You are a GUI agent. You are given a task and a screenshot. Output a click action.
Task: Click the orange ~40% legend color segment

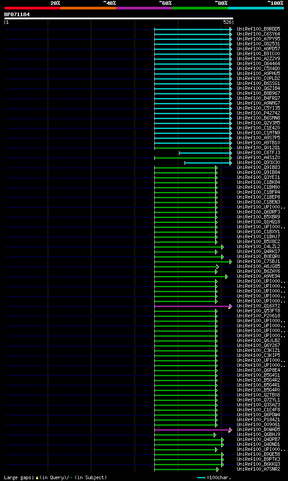(88, 8)
